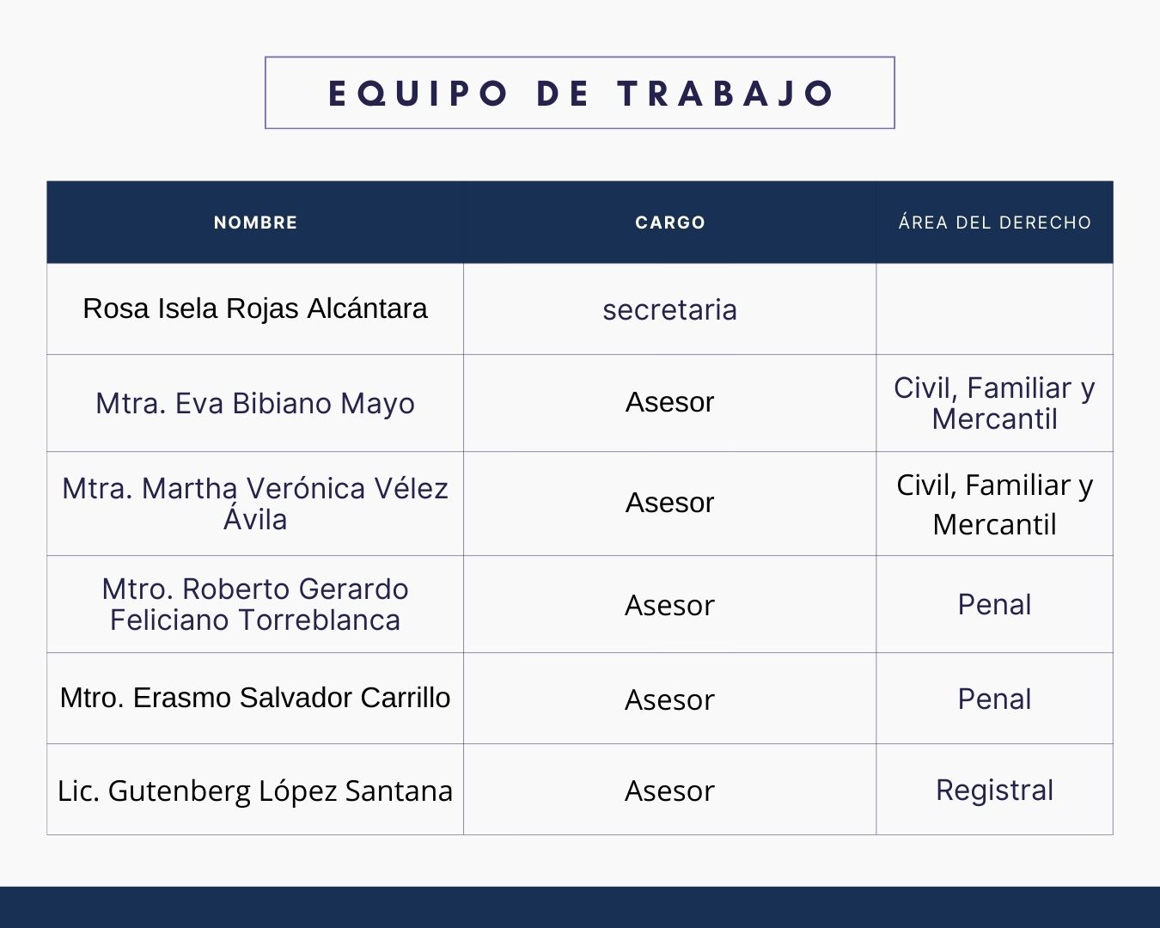
Task: Select the Rosa Isela Rojas Alcántara cell
Action: tap(255, 308)
